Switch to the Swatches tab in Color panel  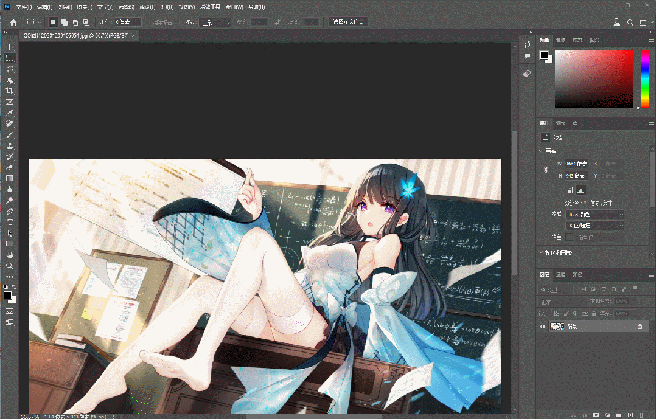pyautogui.click(x=560, y=40)
